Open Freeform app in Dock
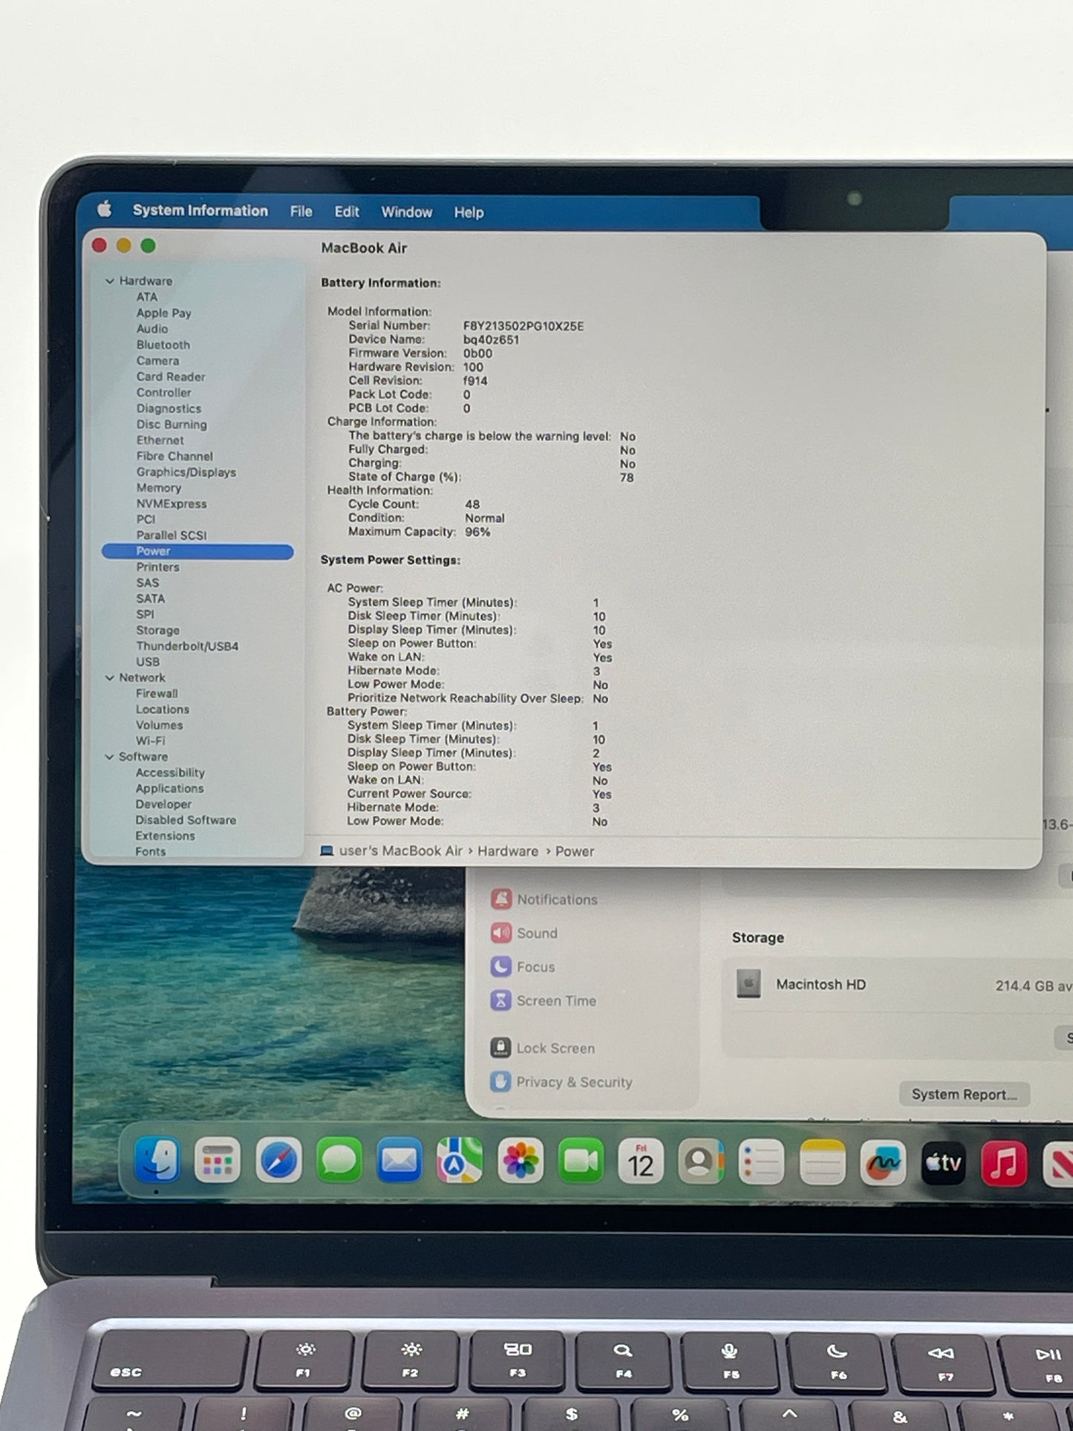Screen dimensions: 1073x1431 tap(883, 1162)
